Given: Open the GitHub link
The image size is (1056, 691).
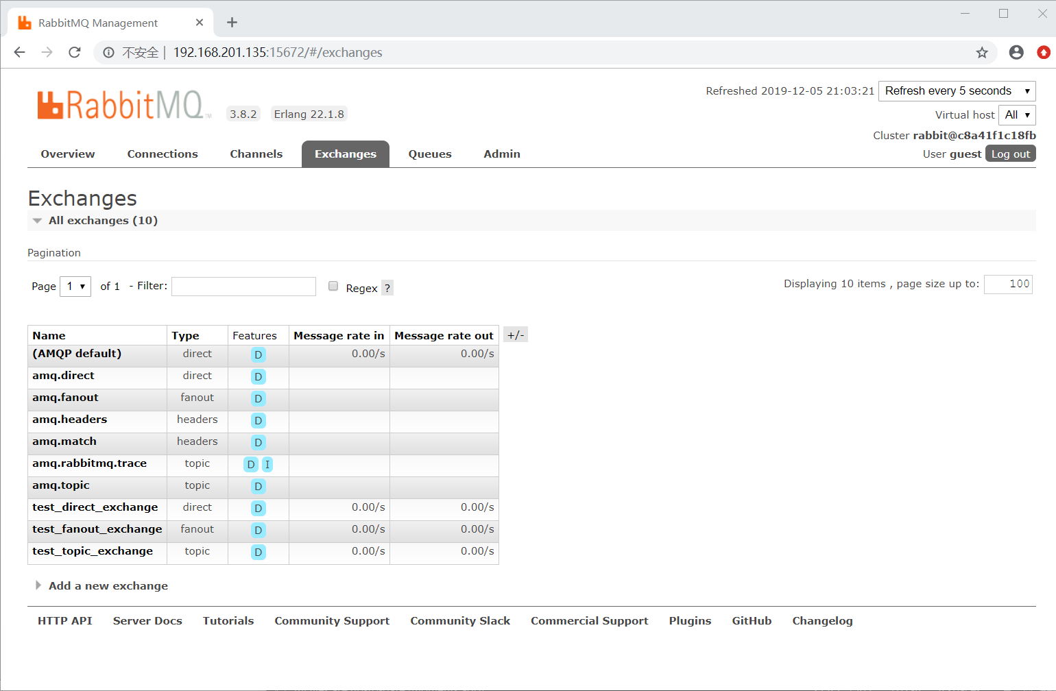Looking at the screenshot, I should click(x=752, y=620).
